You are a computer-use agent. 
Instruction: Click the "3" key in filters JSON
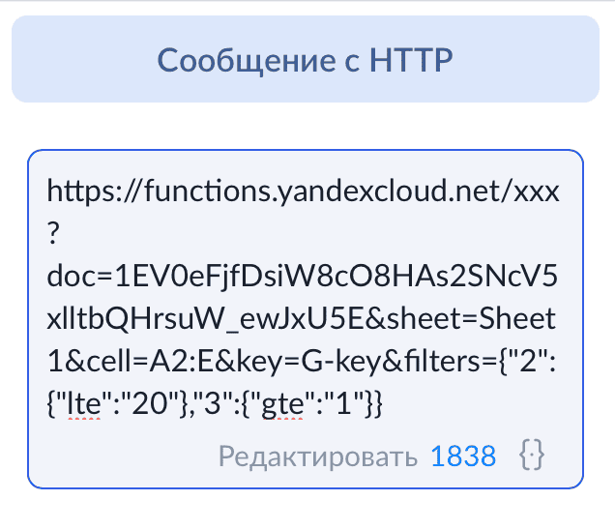click(x=212, y=403)
